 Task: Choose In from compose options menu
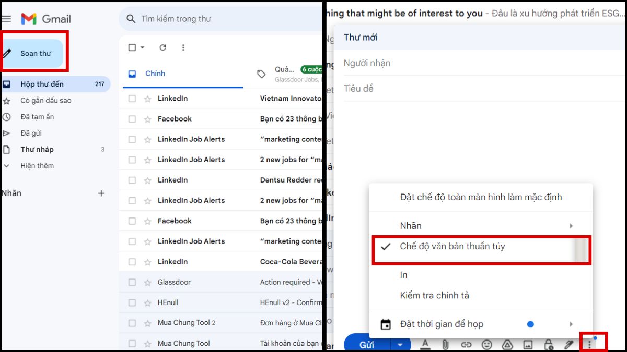click(481, 275)
